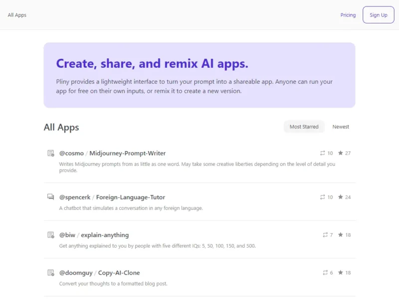This screenshot has height=299, width=399.
Task: Click the document icon beside explain-anything
Action: (50, 235)
